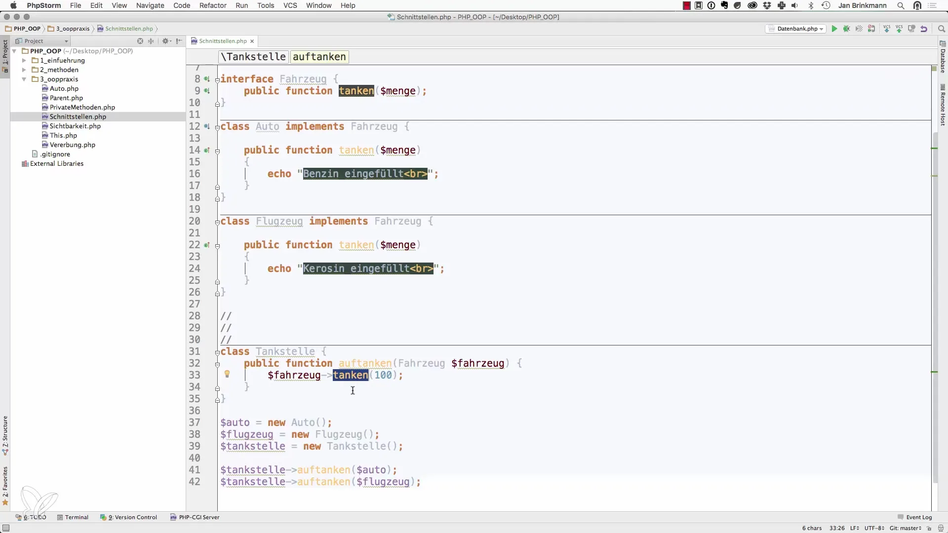Close the Schnittstellen.php editor tab
The width and height of the screenshot is (948, 533).
252,41
